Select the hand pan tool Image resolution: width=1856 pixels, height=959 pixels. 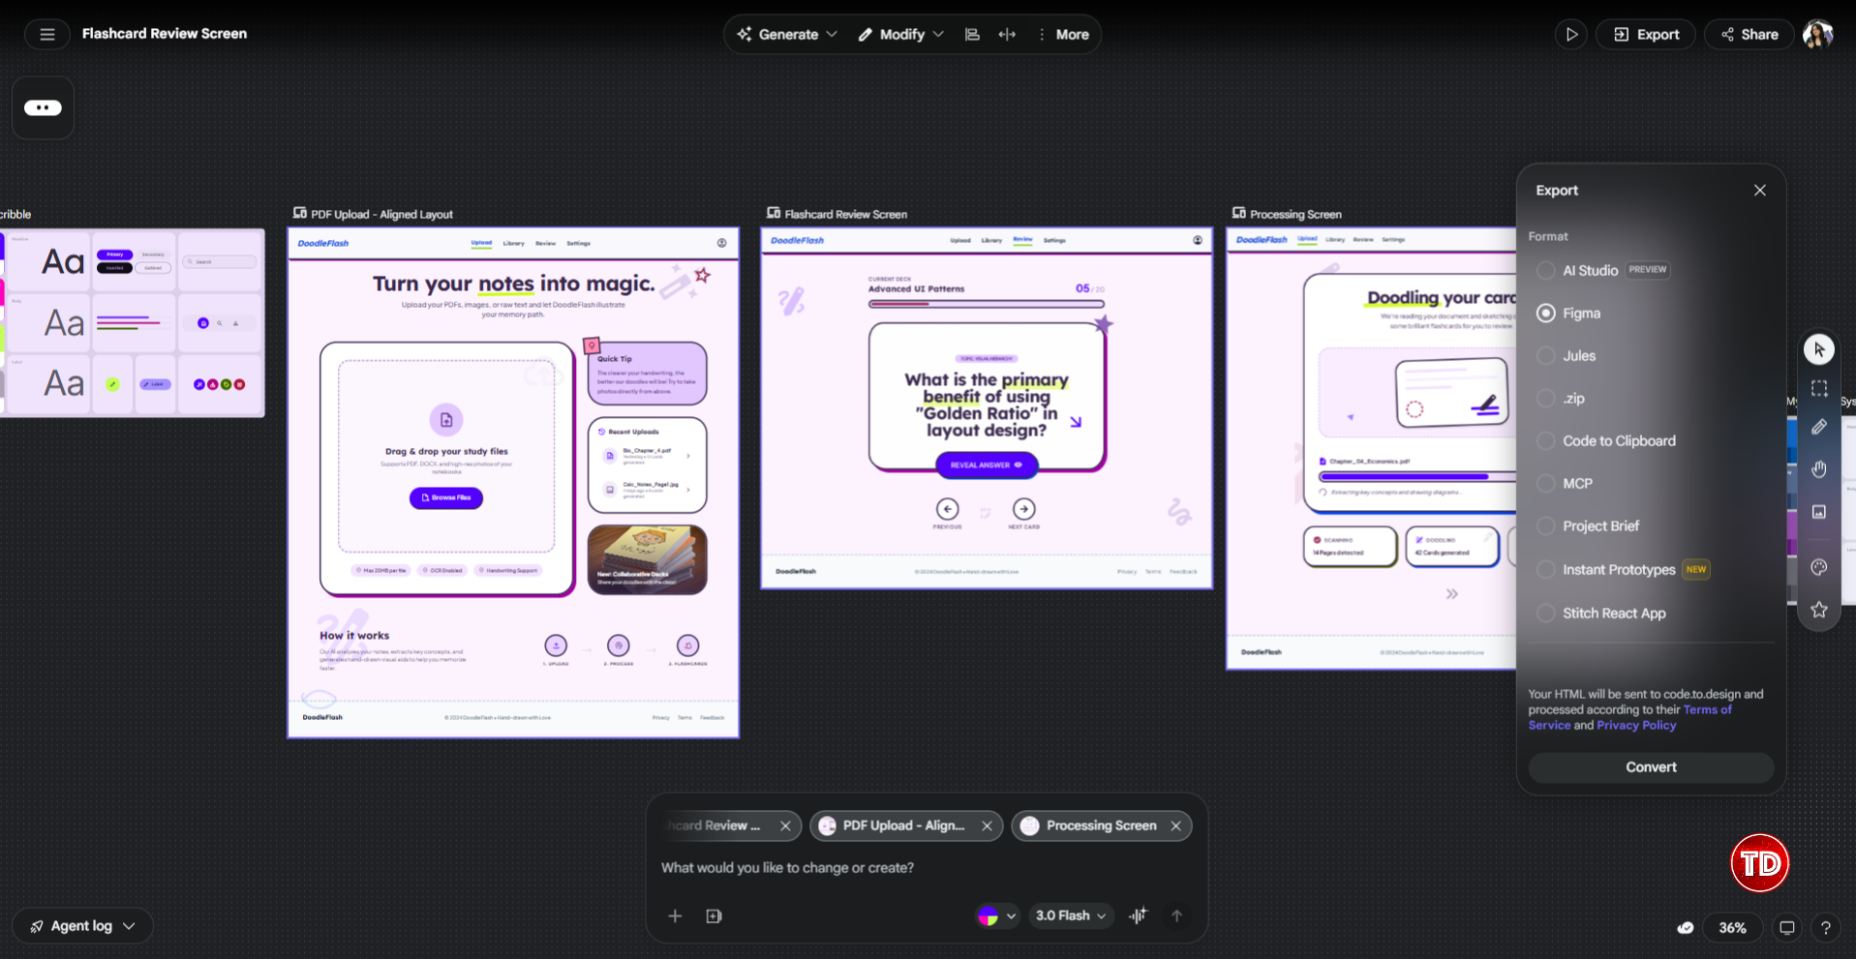point(1818,469)
